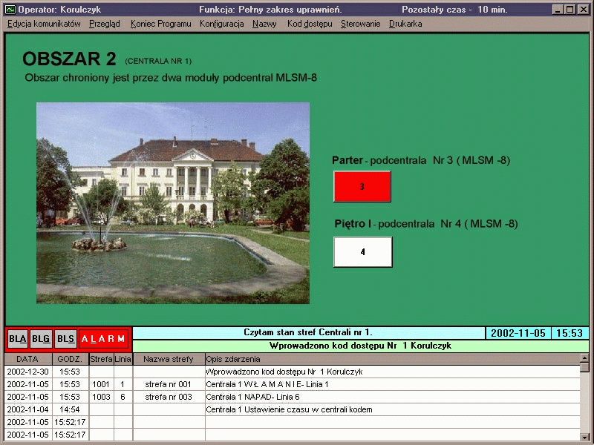Click the BLA button
This screenshot has width=594, height=445.
[x=18, y=339]
